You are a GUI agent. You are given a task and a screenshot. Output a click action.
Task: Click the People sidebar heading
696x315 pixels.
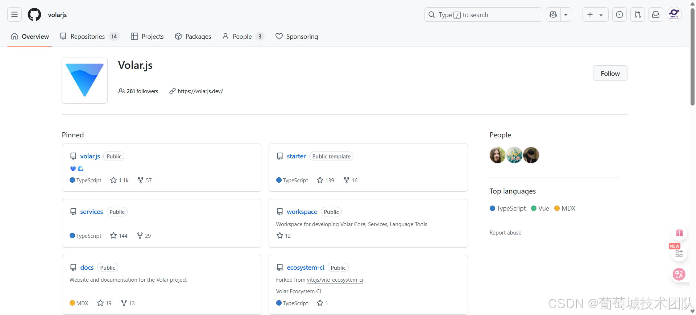tap(500, 135)
